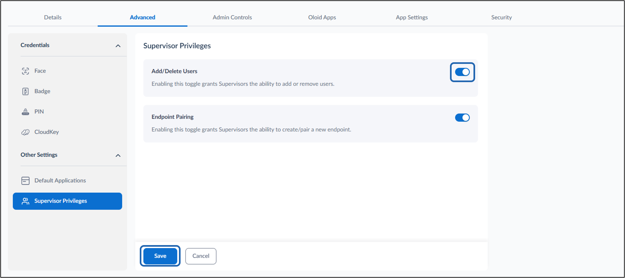Click the CloudKey icon
The image size is (625, 278).
pos(25,132)
